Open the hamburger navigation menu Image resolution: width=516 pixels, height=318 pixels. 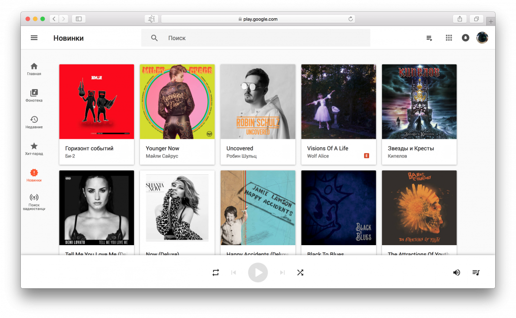pyautogui.click(x=34, y=38)
